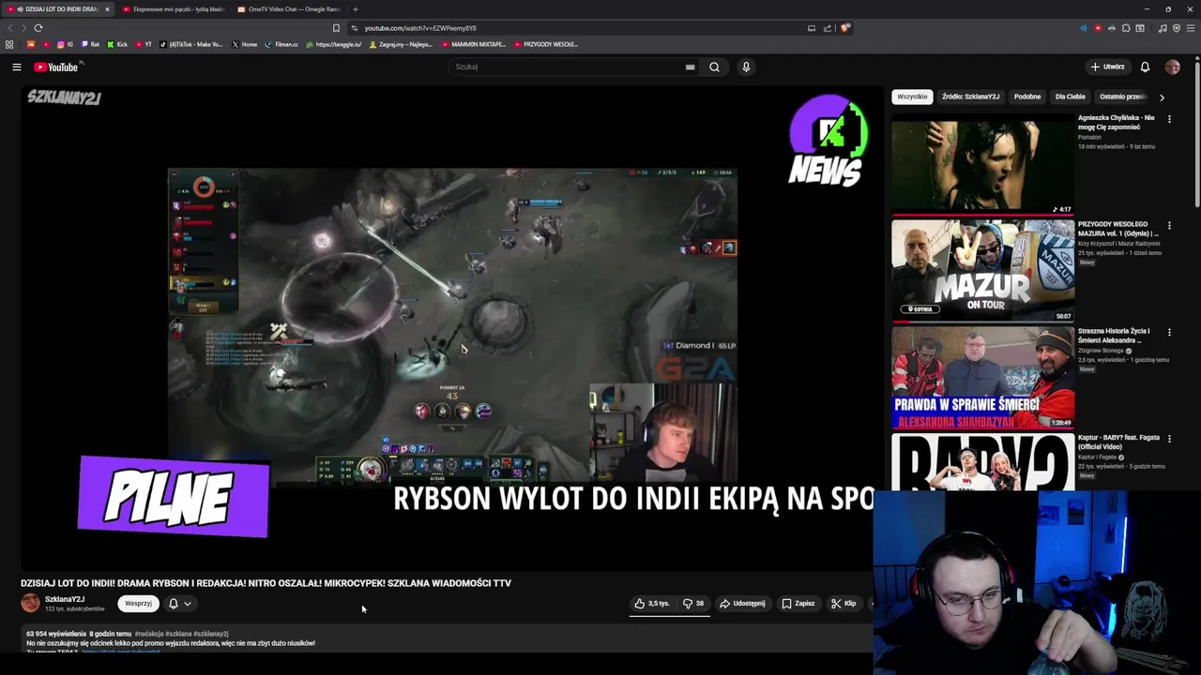Open the browser apps grid icon
The width and height of the screenshot is (1201, 675).
(9, 44)
